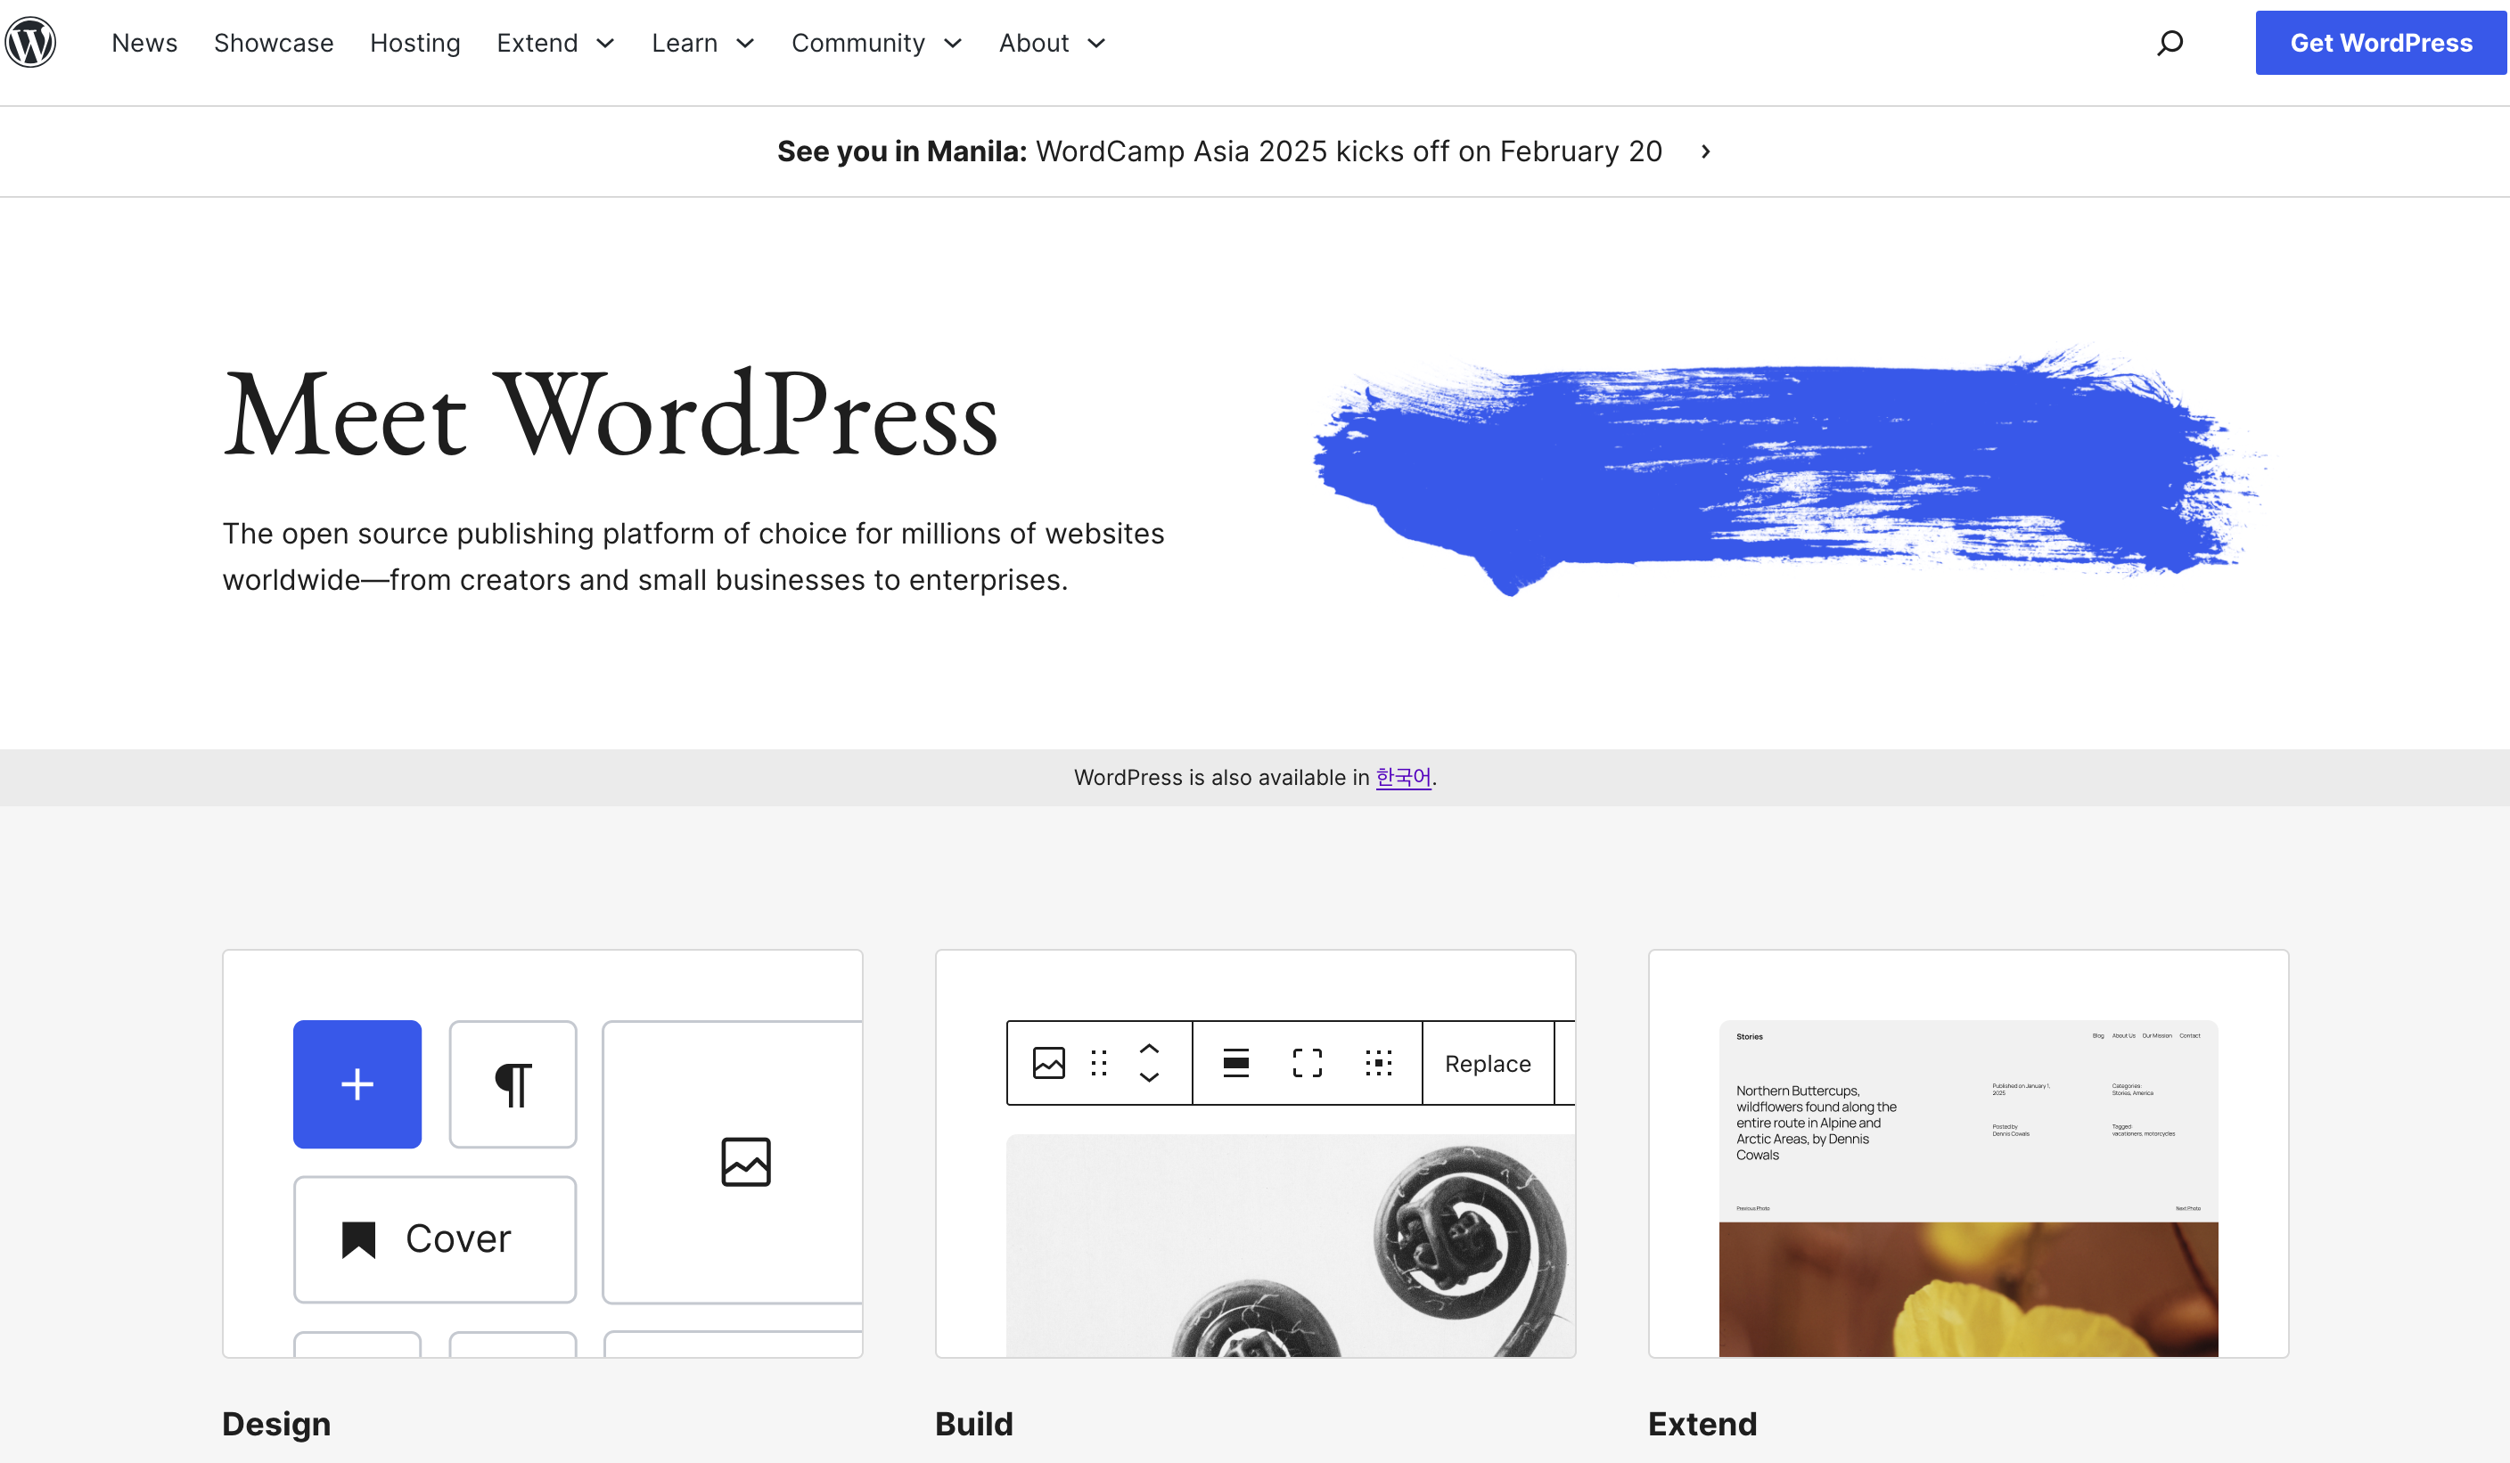The image size is (2510, 1463).
Task: Click the image block icon in toolbar
Action: click(1048, 1063)
